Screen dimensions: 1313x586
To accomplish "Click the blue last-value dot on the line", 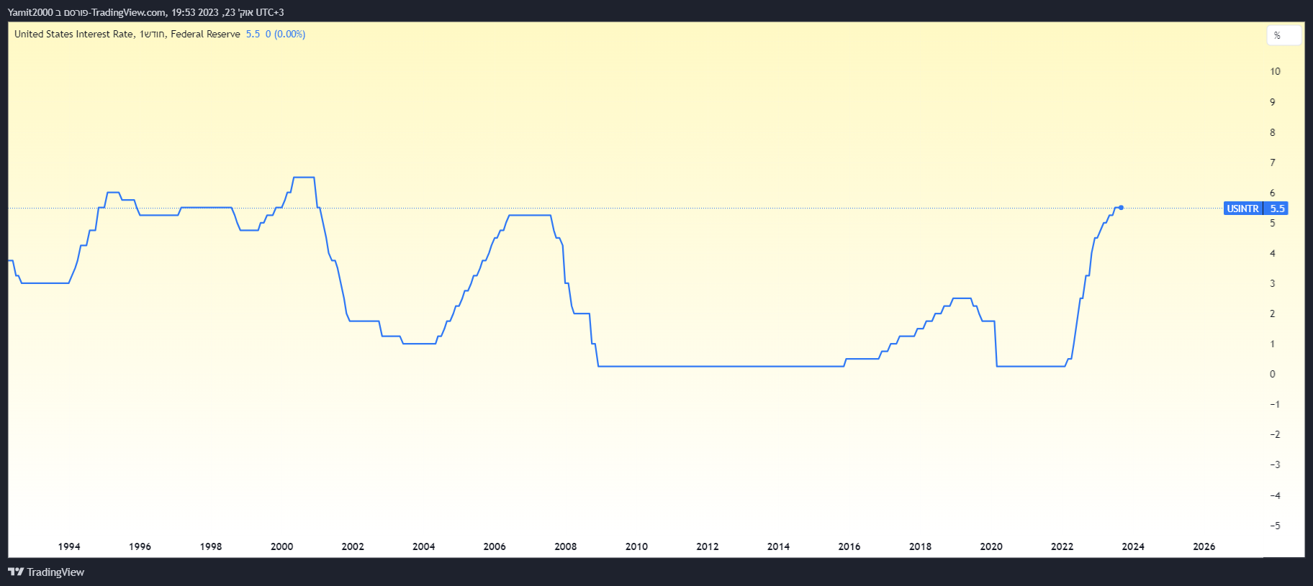I will coord(1121,208).
